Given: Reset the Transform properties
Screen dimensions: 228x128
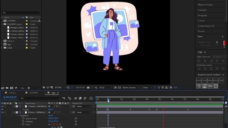Looking at the screenshot, I should pyautogui.click(x=51, y=116).
